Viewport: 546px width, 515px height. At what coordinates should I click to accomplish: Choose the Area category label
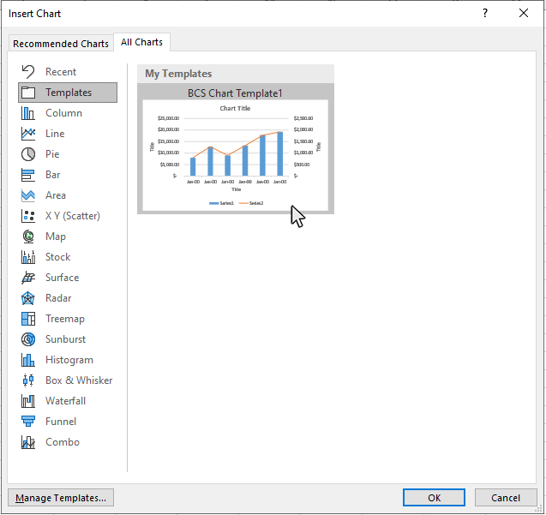(x=56, y=195)
